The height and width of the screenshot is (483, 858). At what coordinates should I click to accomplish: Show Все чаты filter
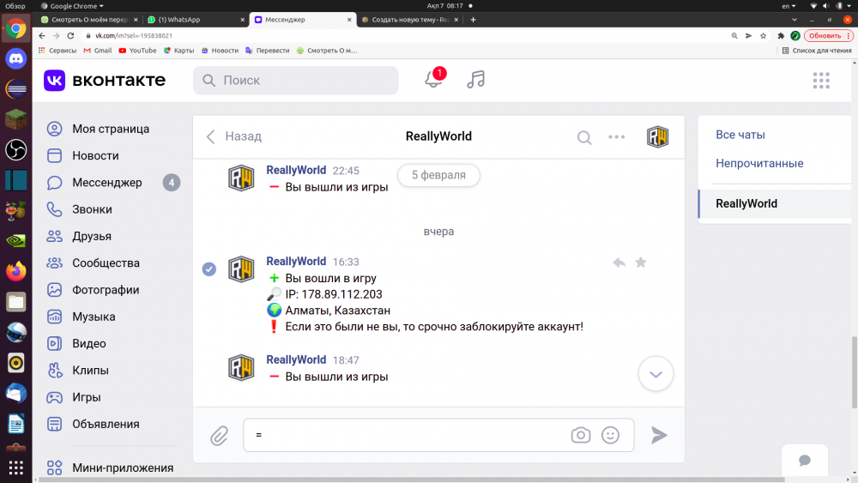point(740,135)
